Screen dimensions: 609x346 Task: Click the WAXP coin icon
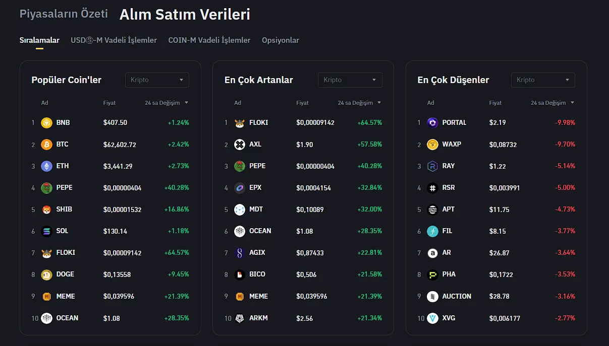[x=432, y=145]
